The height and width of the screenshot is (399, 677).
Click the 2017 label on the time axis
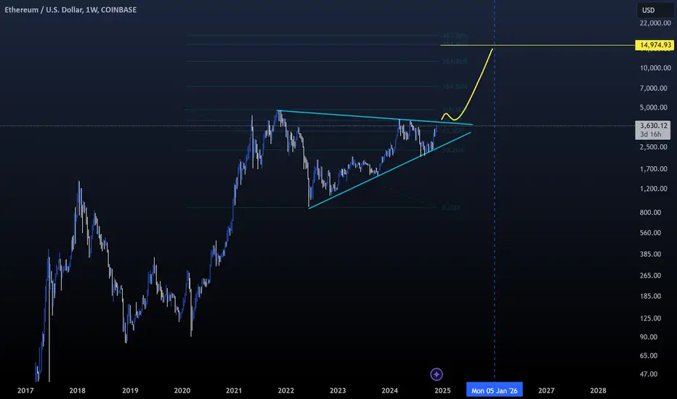25,390
